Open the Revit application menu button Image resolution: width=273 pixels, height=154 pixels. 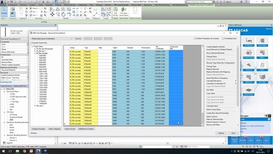point(3,3)
